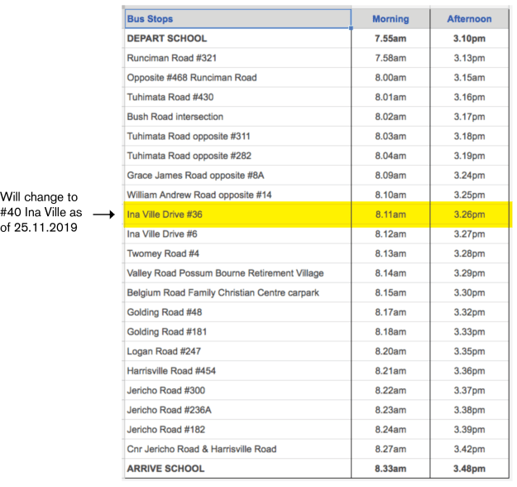The width and height of the screenshot is (517, 487).
Task: Click the ARRIVE SCHOOL row label
Action: click(166, 469)
